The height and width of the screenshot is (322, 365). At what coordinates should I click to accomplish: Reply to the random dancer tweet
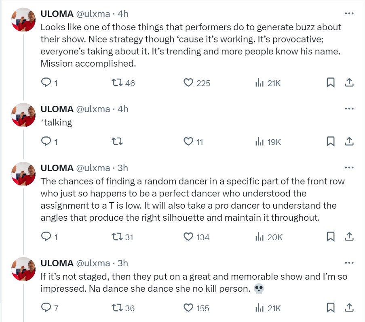pos(46,237)
